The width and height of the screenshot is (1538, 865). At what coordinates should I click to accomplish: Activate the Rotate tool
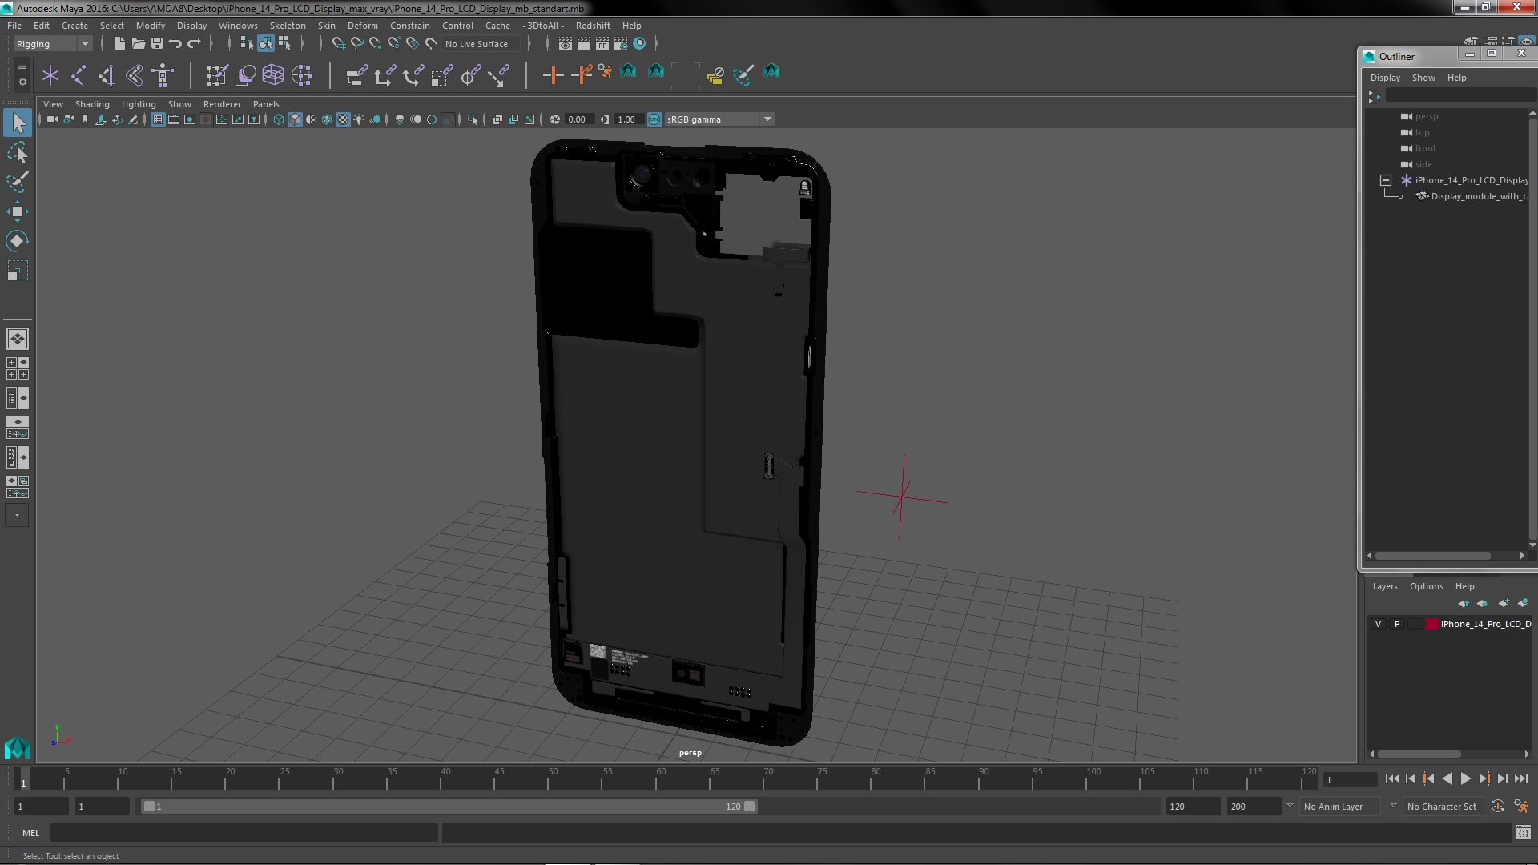pyautogui.click(x=18, y=241)
